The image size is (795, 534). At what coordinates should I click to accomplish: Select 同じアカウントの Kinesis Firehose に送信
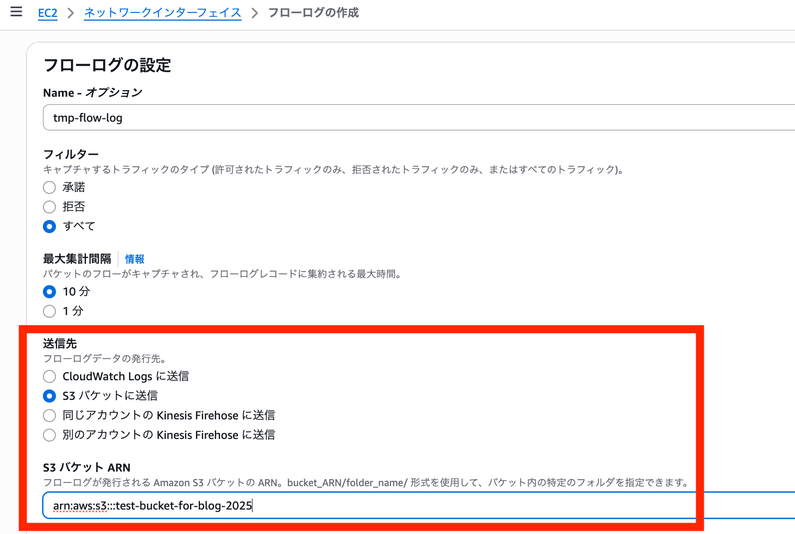pyautogui.click(x=49, y=416)
